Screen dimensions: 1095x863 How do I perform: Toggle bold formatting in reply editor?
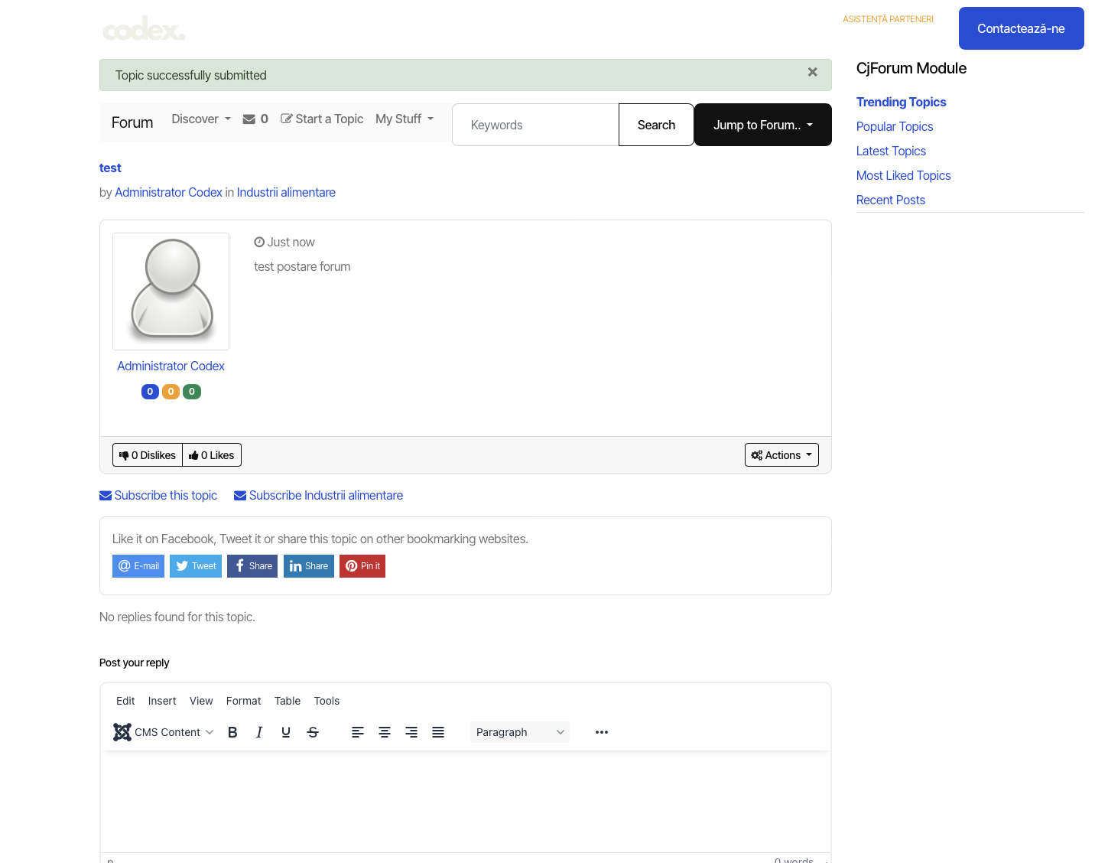coord(232,732)
